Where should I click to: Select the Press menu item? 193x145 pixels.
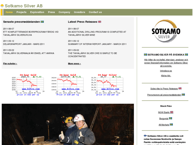tap(52, 12)
